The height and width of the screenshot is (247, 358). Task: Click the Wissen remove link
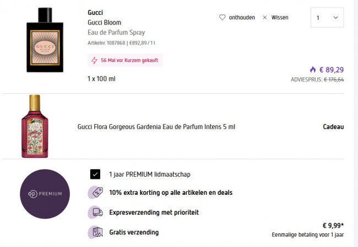coord(280,18)
